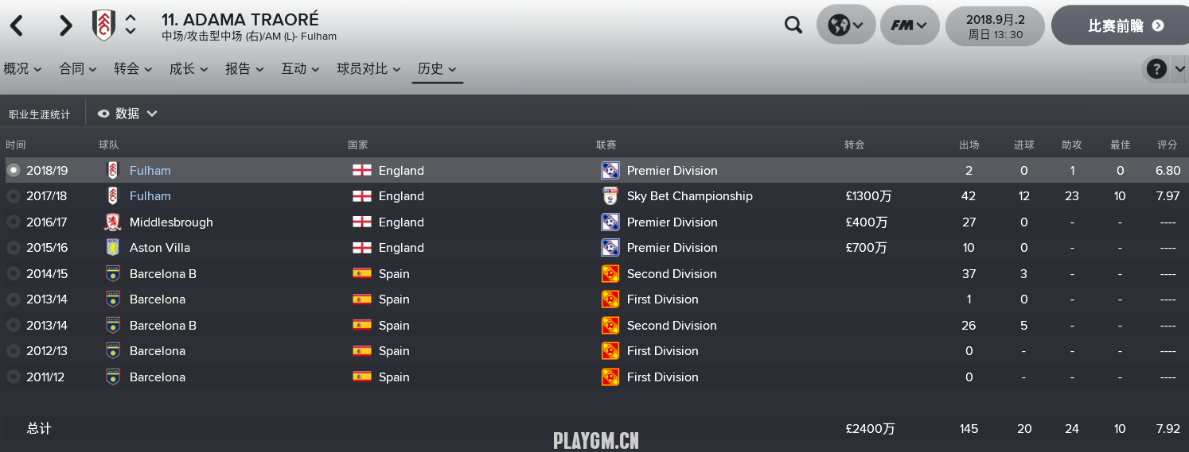Click the Middlesbrough club badge
Viewport: 1189px width, 452px height.
(x=112, y=222)
